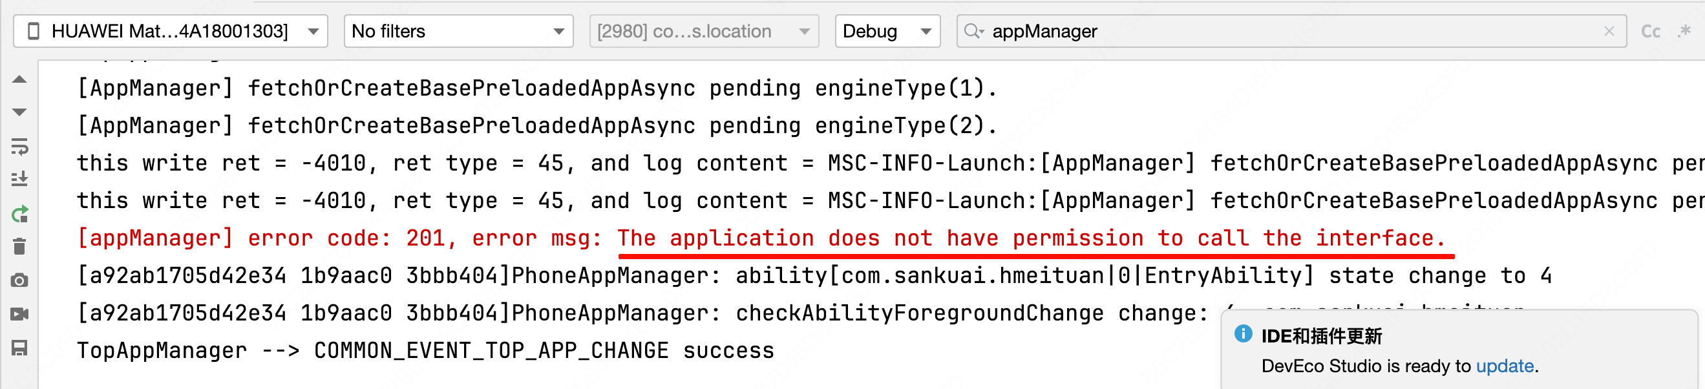Click scroll to end of log icon
The width and height of the screenshot is (1705, 389).
point(20,179)
